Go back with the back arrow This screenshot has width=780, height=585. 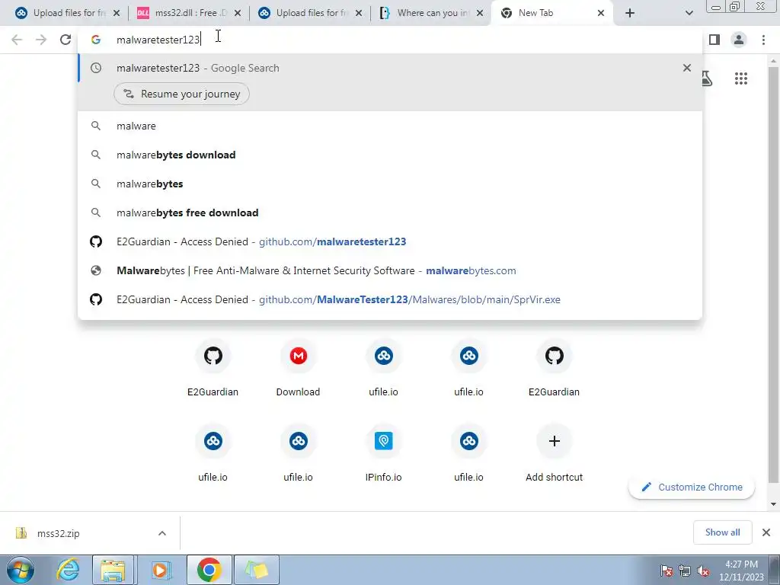click(x=17, y=40)
